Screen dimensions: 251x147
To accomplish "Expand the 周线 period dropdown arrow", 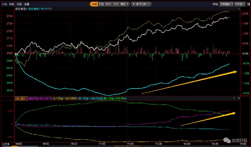I will [127, 4].
